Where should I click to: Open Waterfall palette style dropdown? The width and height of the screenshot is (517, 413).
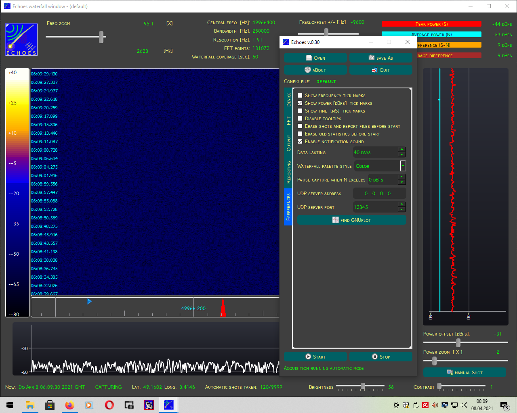point(403,166)
